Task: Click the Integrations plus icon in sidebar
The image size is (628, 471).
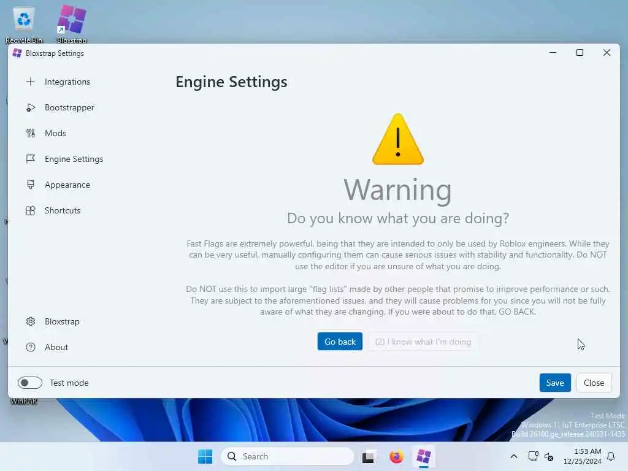Action: [31, 82]
